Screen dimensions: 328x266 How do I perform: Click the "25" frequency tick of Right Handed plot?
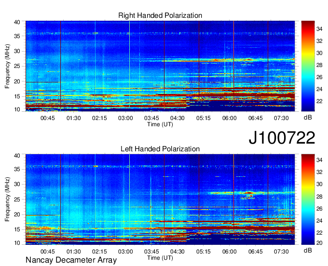pyautogui.click(x=17, y=66)
